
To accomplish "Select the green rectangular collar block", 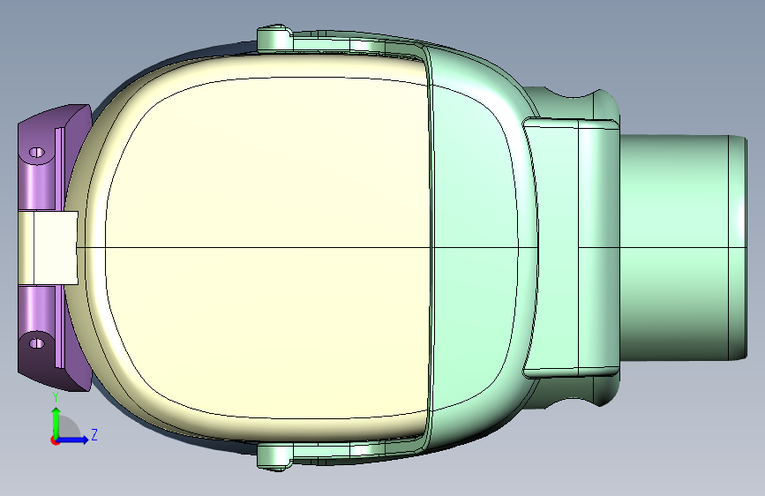I will tap(571, 248).
